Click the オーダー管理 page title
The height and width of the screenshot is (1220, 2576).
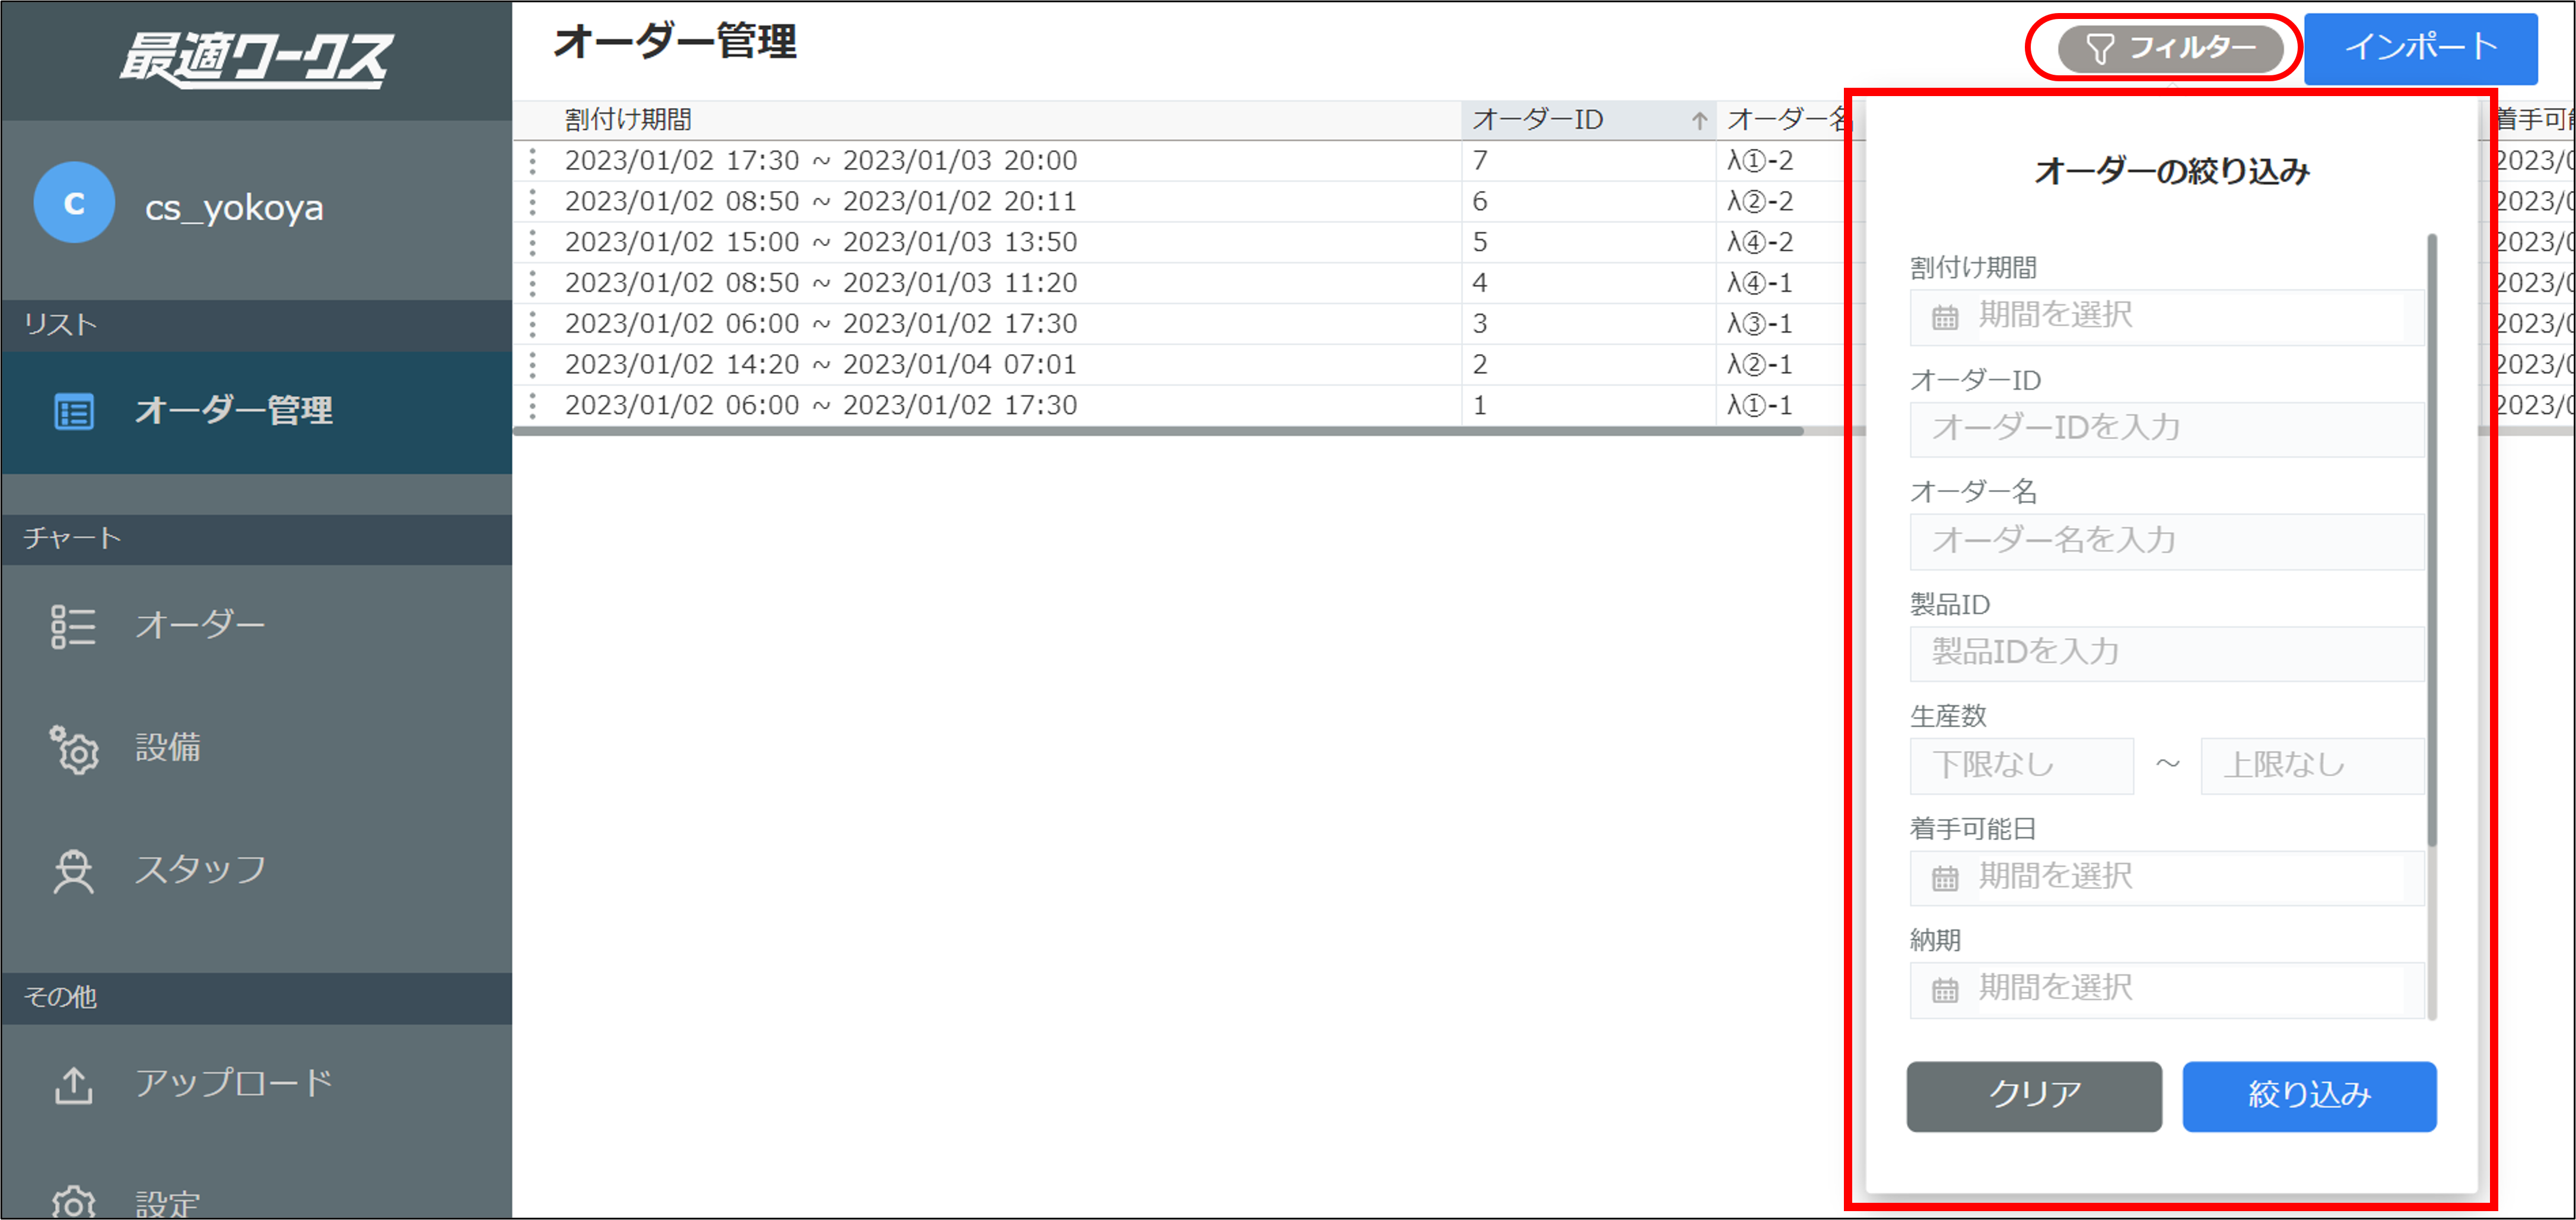pyautogui.click(x=675, y=42)
